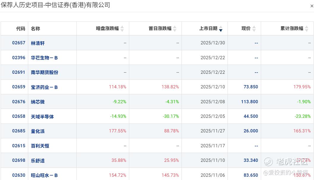Select listing date 2025/11/06
Viewport: 314px width, 180px height.
213,175
